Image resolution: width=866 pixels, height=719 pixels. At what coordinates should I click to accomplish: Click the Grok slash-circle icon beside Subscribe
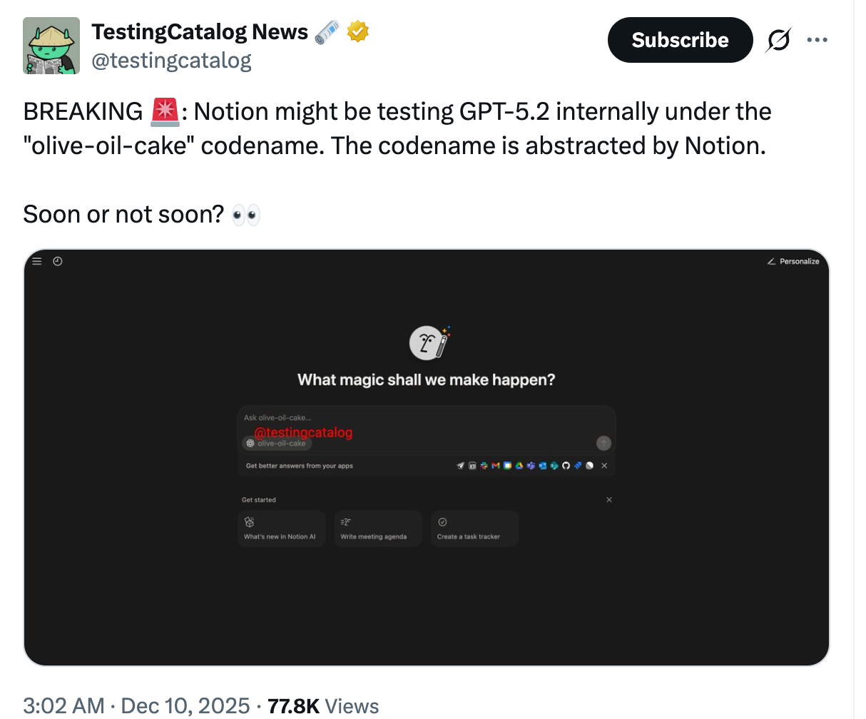pos(778,40)
